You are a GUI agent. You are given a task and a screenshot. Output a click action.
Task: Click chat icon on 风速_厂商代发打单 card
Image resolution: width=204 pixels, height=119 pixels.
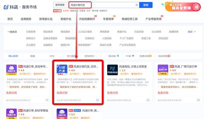[x=198, y=100]
